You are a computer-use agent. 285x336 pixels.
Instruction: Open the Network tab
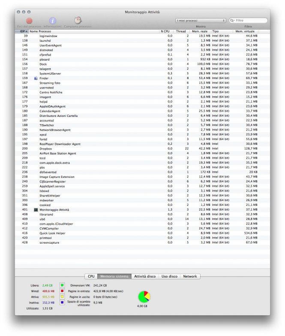(190, 276)
